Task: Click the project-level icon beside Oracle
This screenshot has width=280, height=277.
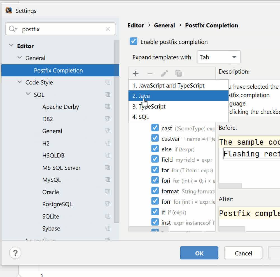Action: [x=108, y=192]
